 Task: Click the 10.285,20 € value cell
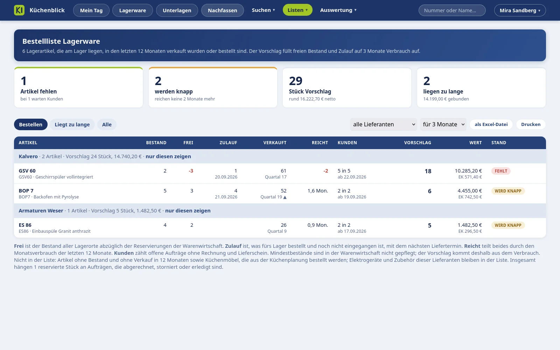(x=468, y=171)
